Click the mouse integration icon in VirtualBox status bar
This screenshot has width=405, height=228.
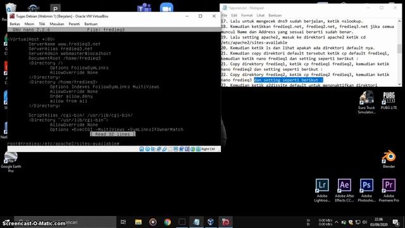pos(192,149)
